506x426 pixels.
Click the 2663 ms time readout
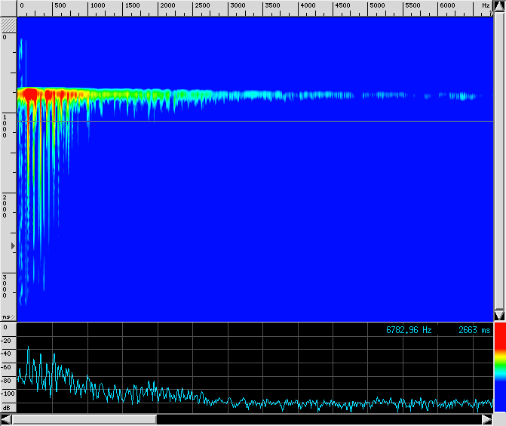pyautogui.click(x=474, y=330)
